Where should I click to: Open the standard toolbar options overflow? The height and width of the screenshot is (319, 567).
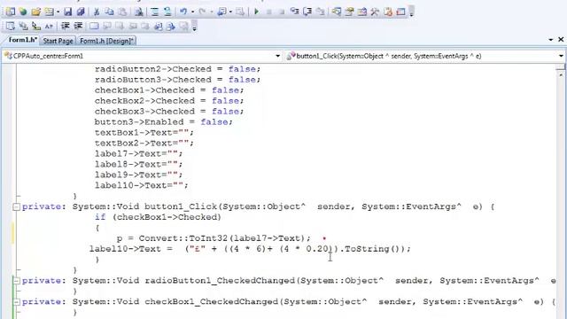pyautogui.click(x=411, y=12)
